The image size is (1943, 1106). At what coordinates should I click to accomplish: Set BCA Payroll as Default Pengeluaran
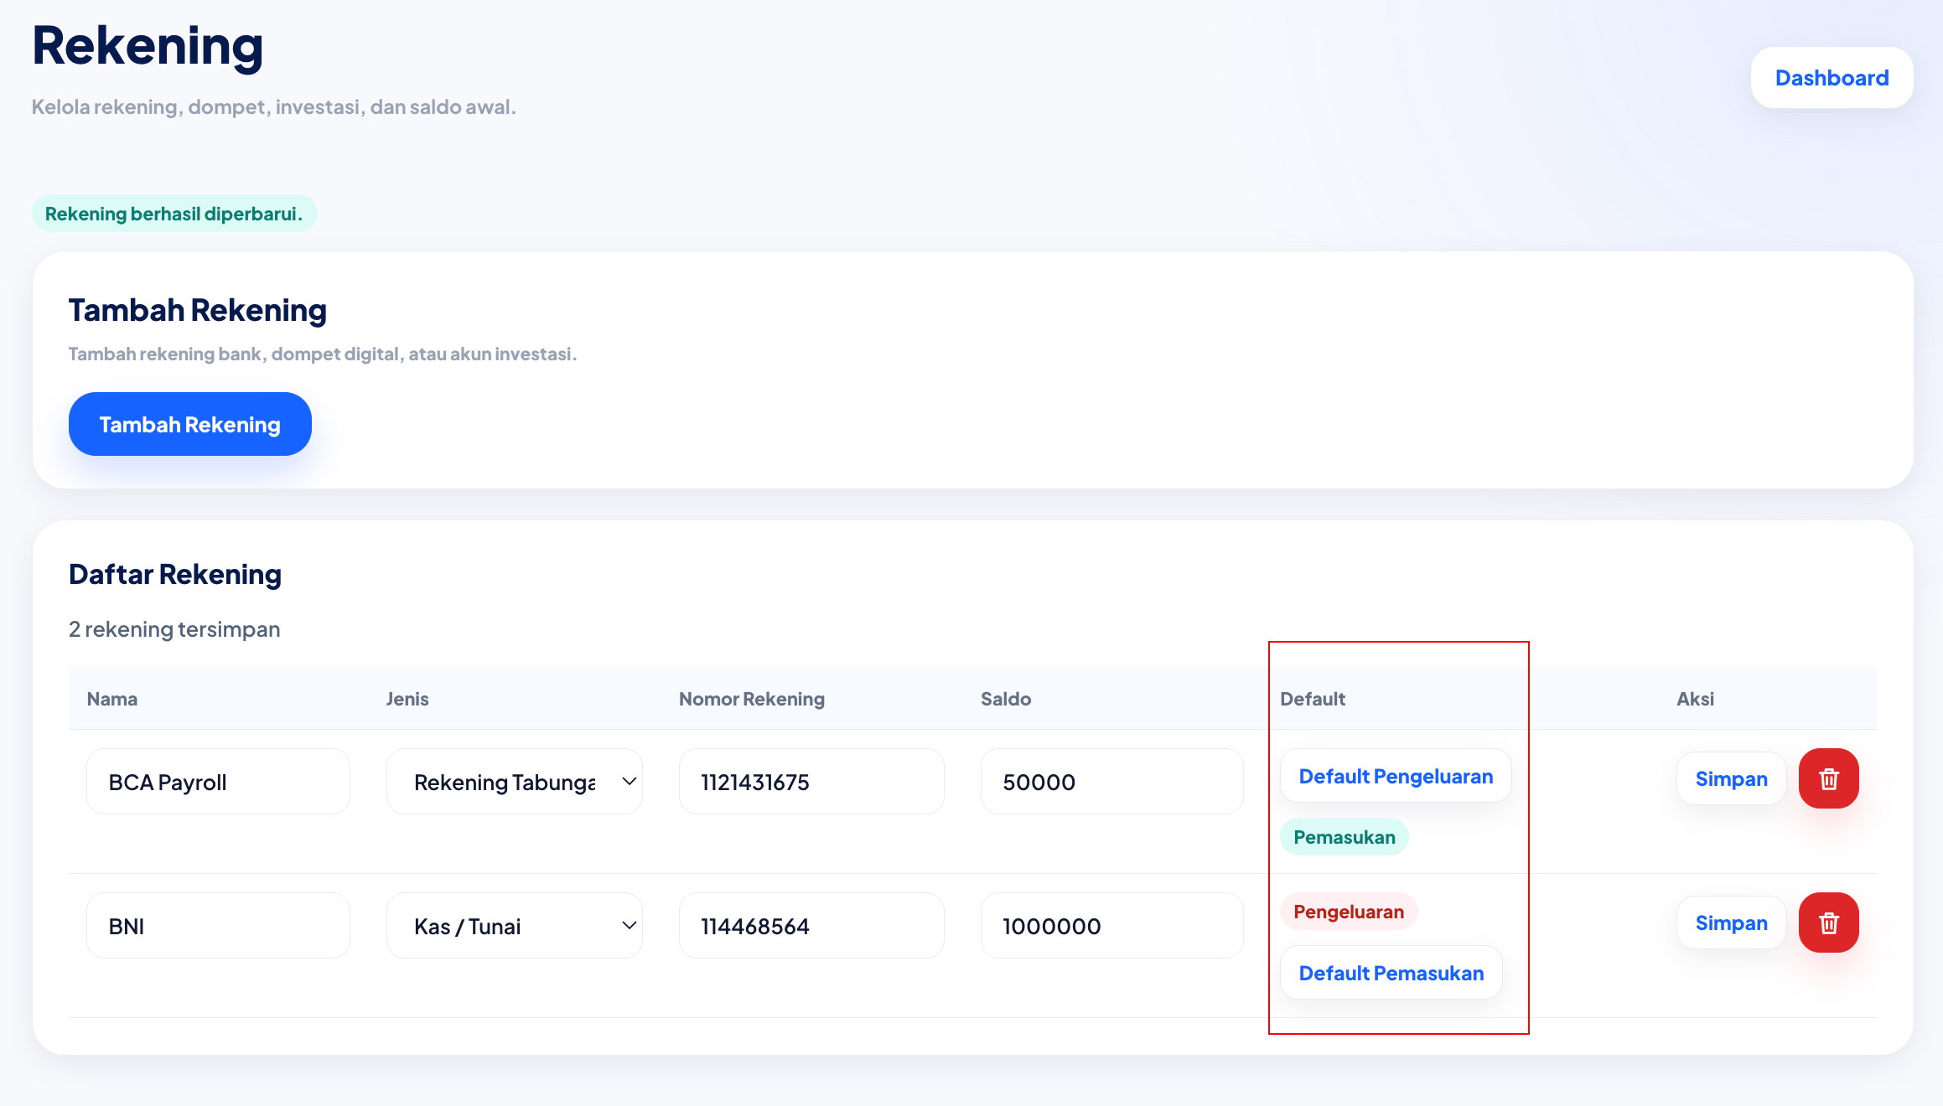[1396, 776]
